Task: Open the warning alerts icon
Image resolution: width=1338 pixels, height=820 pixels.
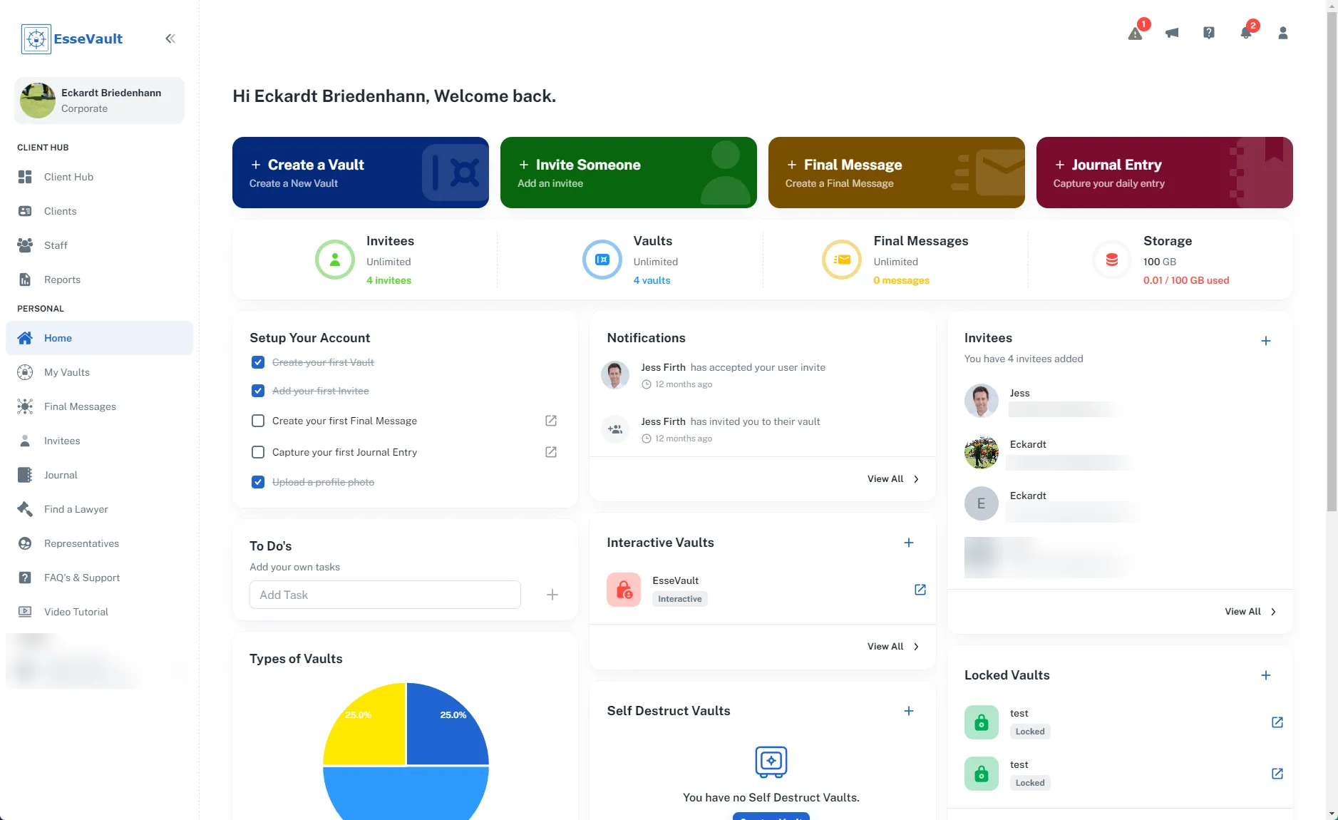Action: coord(1136,33)
